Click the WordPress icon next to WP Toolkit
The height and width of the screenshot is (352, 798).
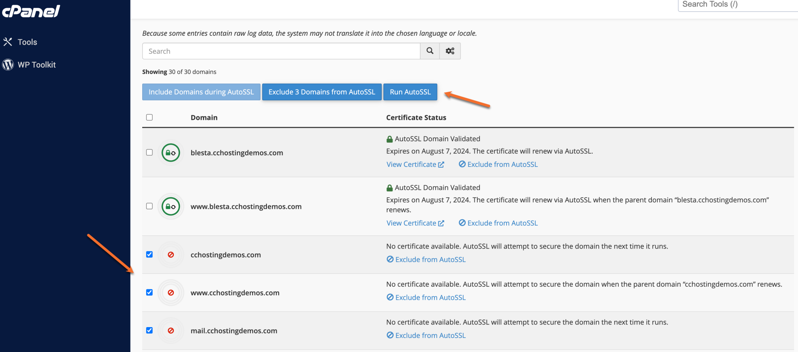[8, 65]
